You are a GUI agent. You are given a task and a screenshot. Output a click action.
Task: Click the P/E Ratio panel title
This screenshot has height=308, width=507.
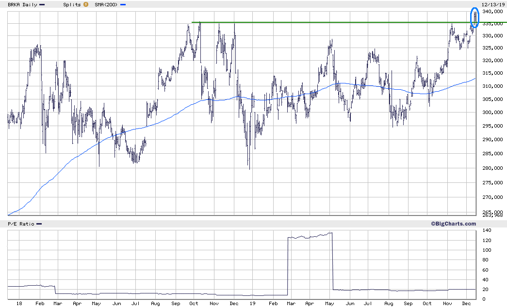(x=21, y=224)
